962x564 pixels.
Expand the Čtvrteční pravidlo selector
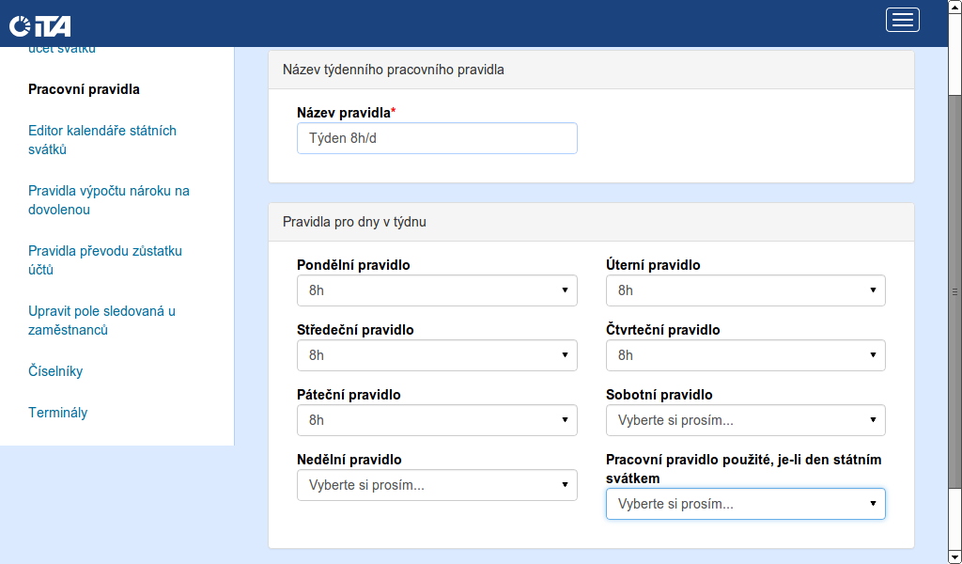[x=745, y=355]
